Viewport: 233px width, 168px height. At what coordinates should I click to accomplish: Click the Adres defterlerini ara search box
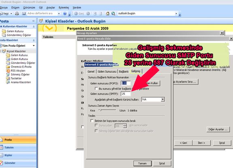42,13
